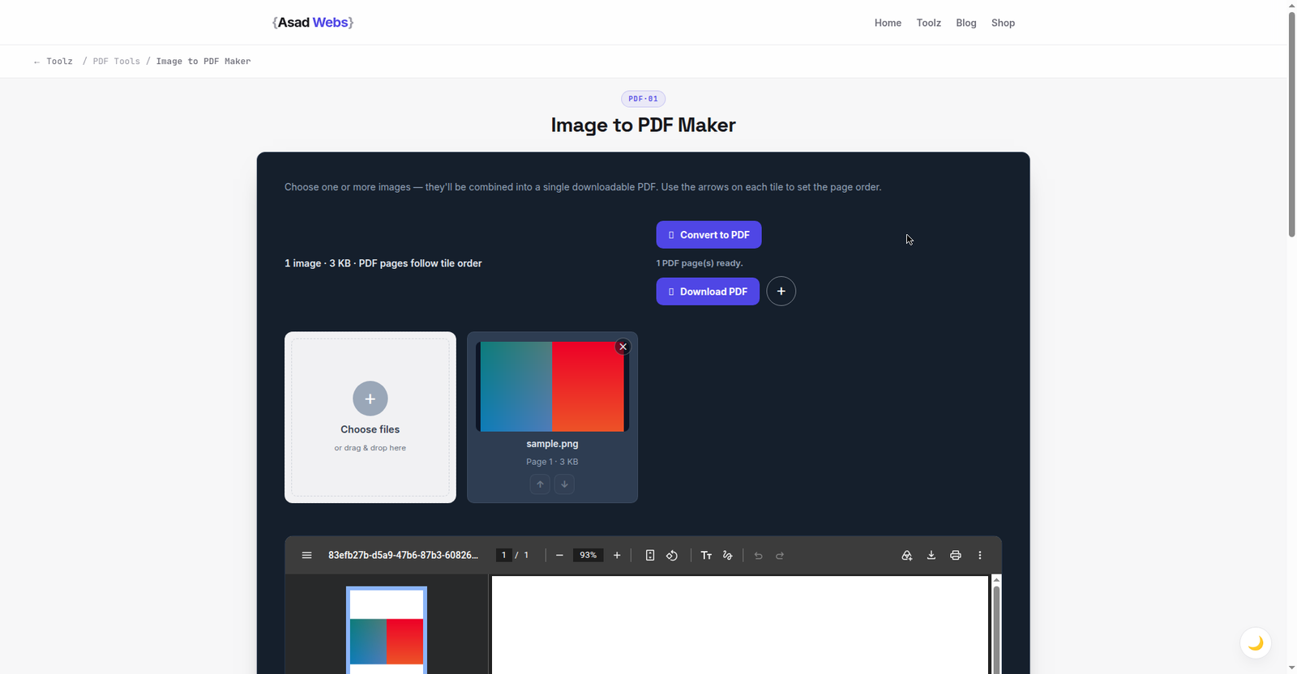1297x674 pixels.
Task: Click the Asad Webs logo
Action: 313,23
